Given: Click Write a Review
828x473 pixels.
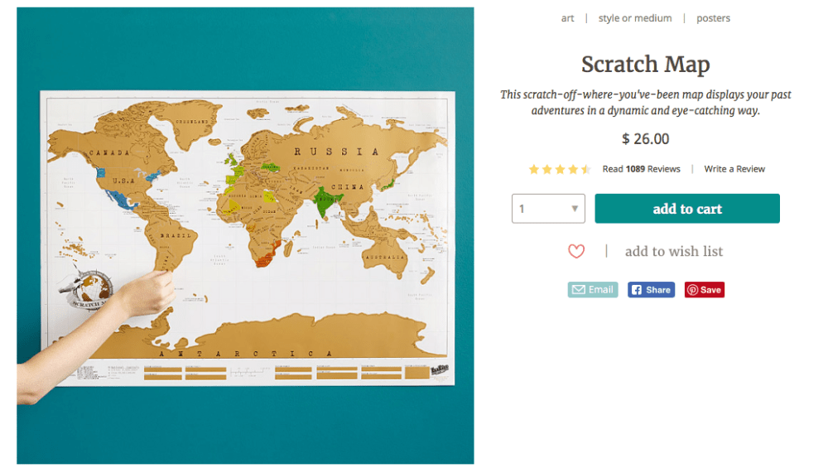Looking at the screenshot, I should tap(734, 169).
